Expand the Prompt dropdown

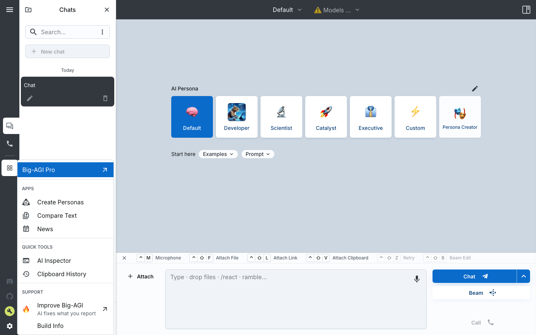tap(258, 154)
